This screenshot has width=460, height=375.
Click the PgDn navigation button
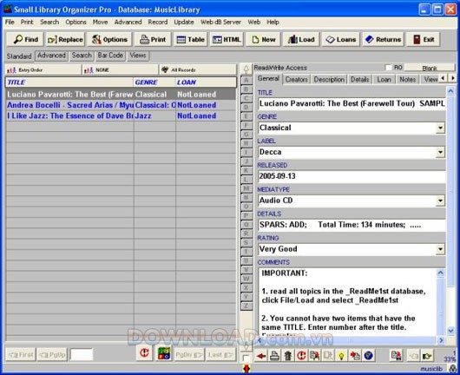tap(188, 355)
